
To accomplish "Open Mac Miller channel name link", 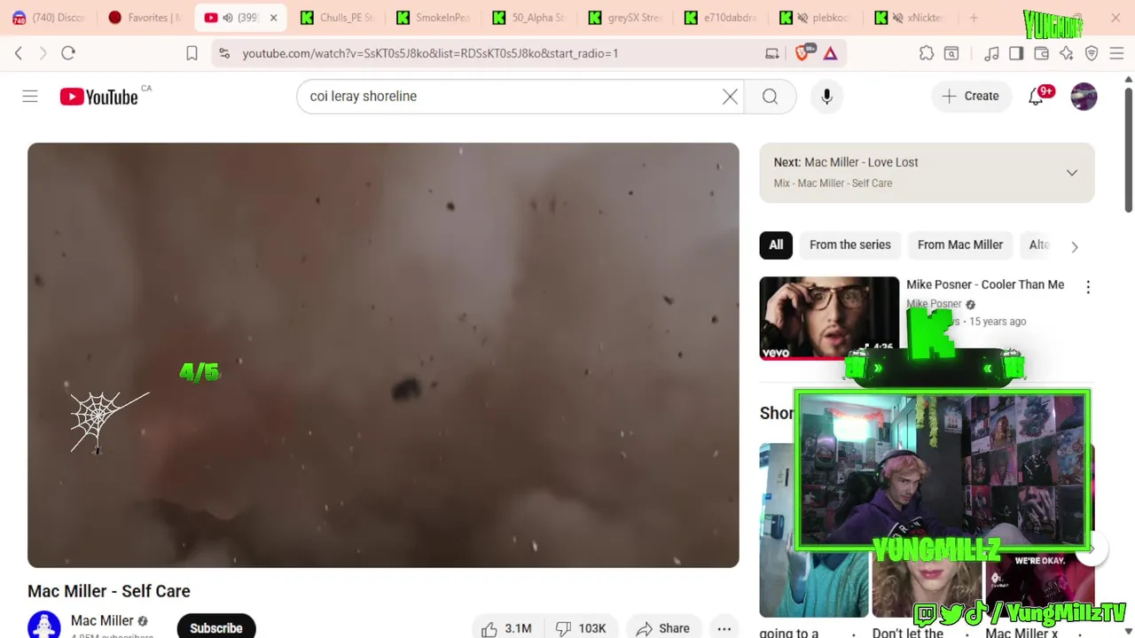I will (x=102, y=620).
